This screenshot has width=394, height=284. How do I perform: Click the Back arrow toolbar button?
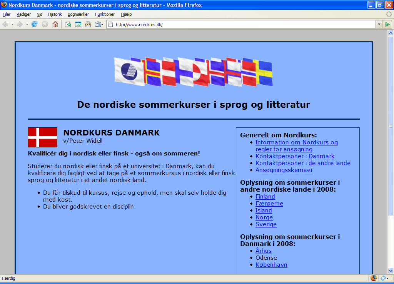(5, 24)
